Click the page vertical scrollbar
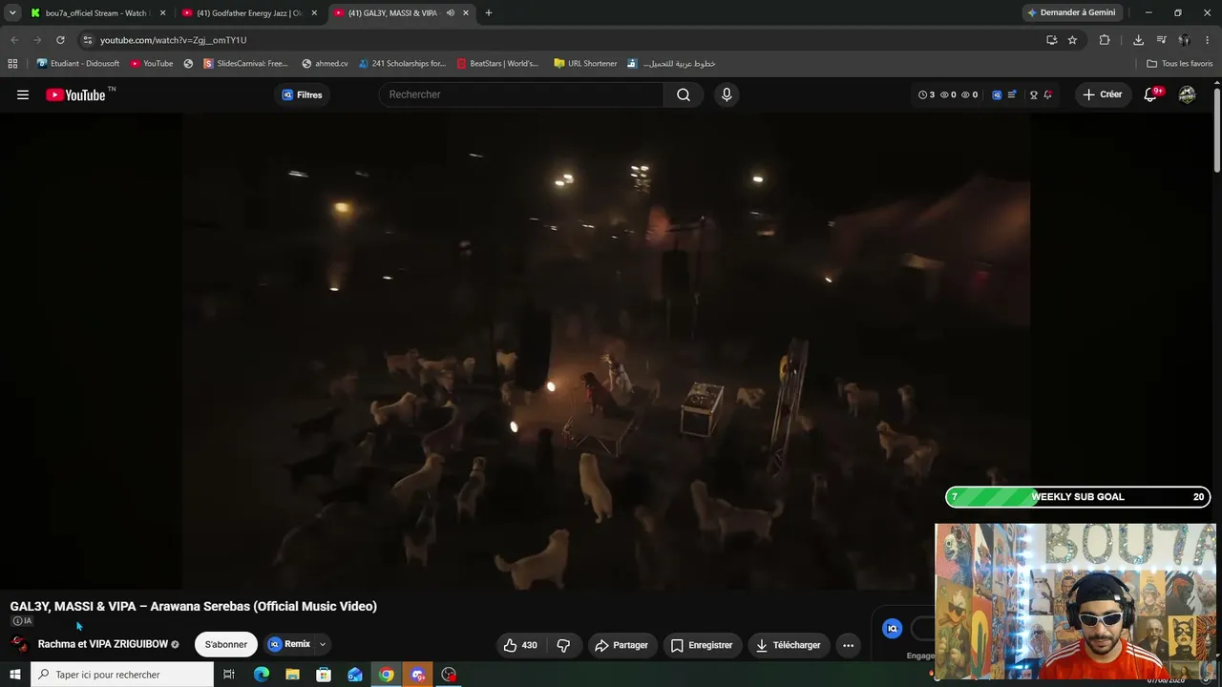The image size is (1222, 687). [x=1217, y=132]
